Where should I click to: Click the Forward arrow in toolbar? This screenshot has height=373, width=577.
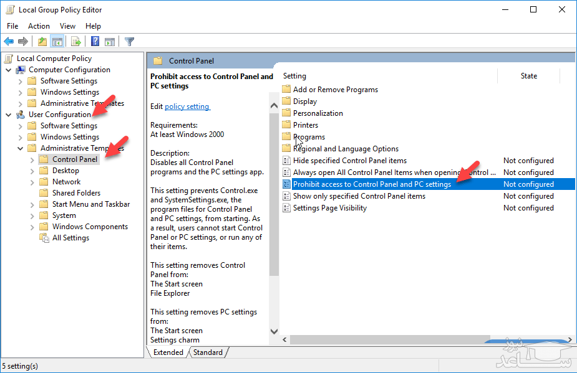23,42
